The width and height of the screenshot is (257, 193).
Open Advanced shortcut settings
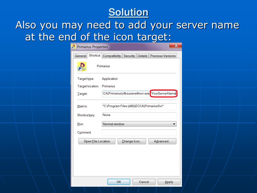[162, 141]
